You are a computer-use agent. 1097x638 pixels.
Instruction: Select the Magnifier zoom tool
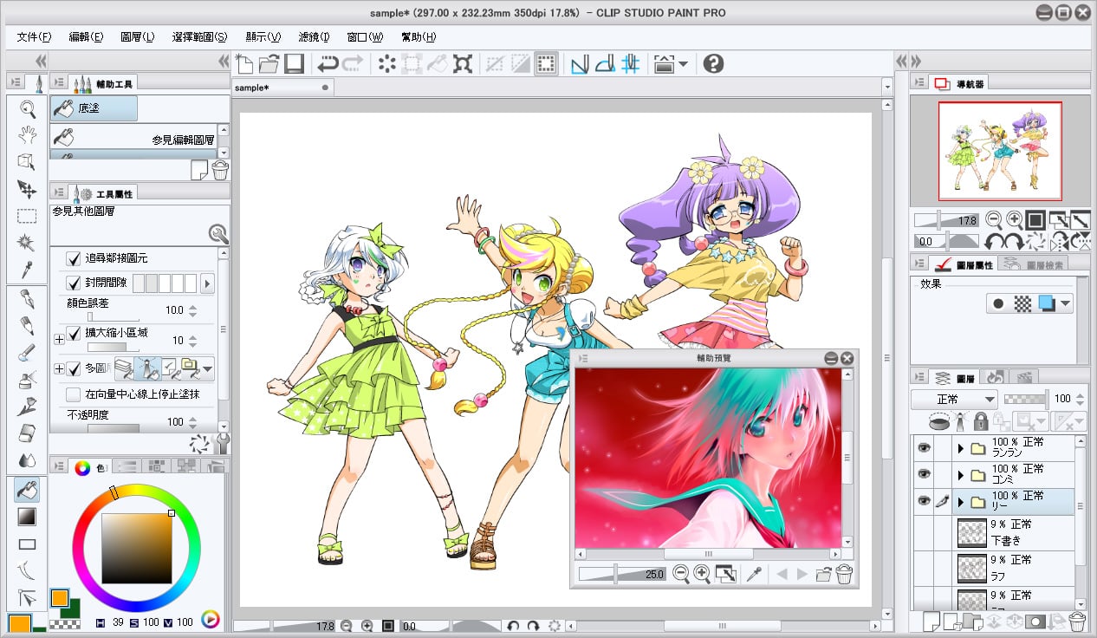[x=27, y=108]
